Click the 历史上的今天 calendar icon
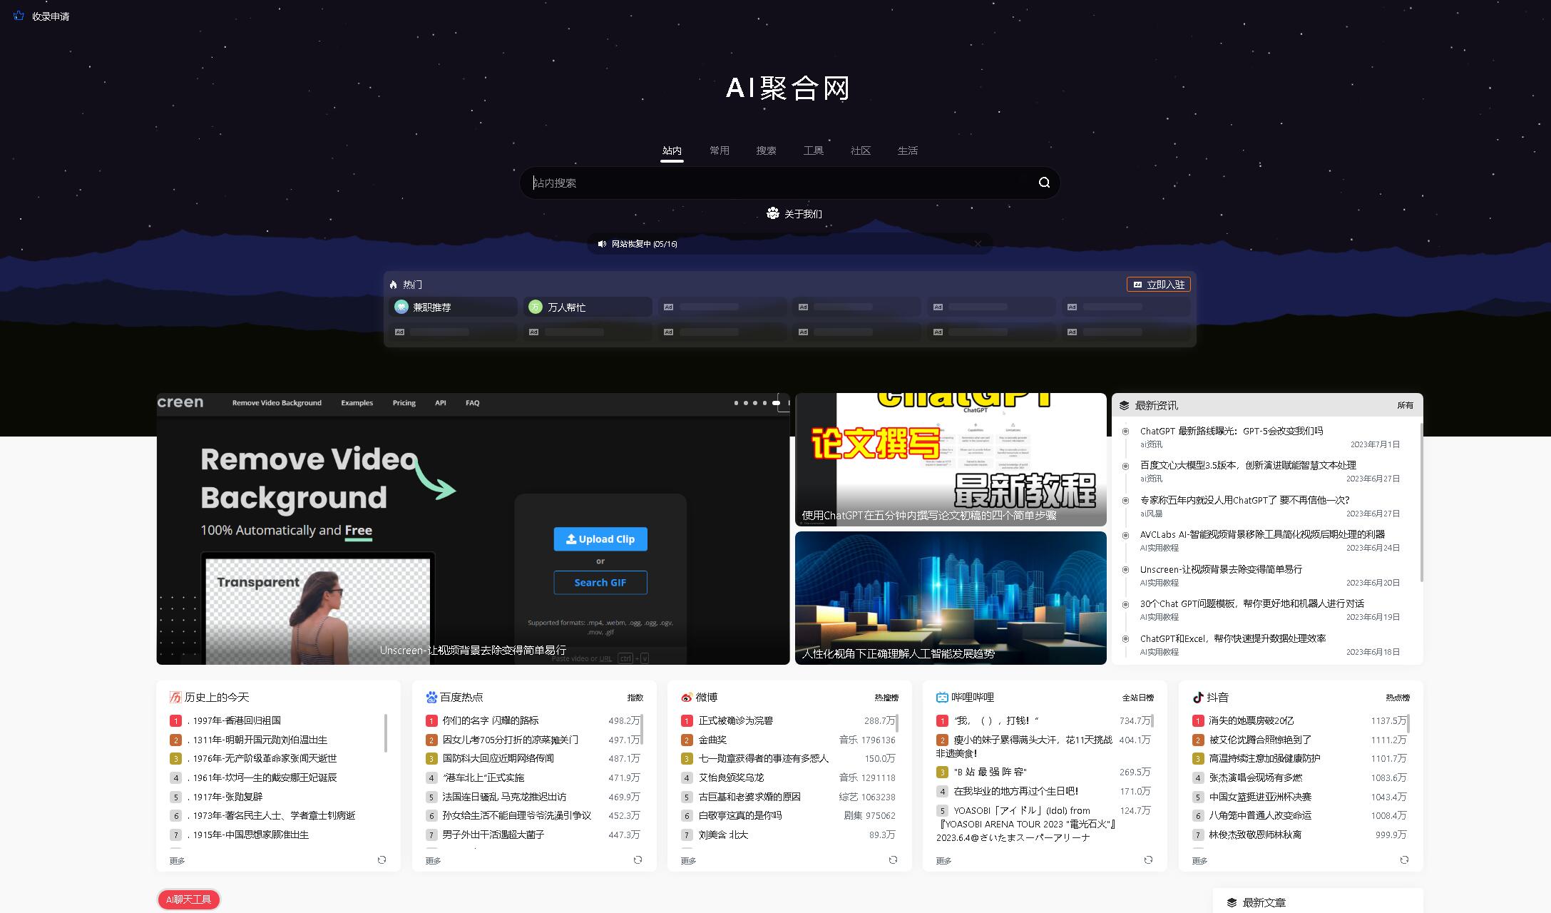Screen dimensions: 1551x913 (x=175, y=697)
